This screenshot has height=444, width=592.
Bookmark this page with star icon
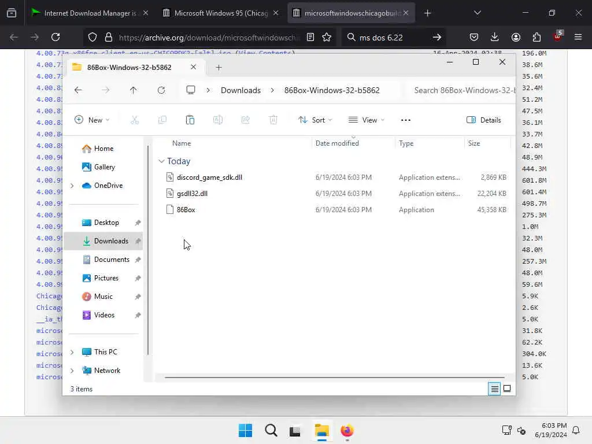pos(327,37)
